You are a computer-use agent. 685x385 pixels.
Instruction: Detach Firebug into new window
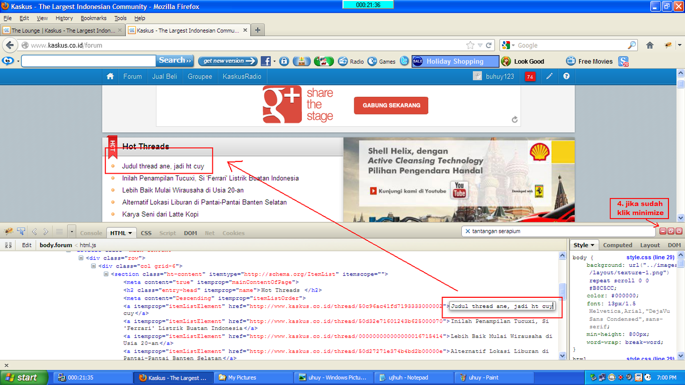671,231
